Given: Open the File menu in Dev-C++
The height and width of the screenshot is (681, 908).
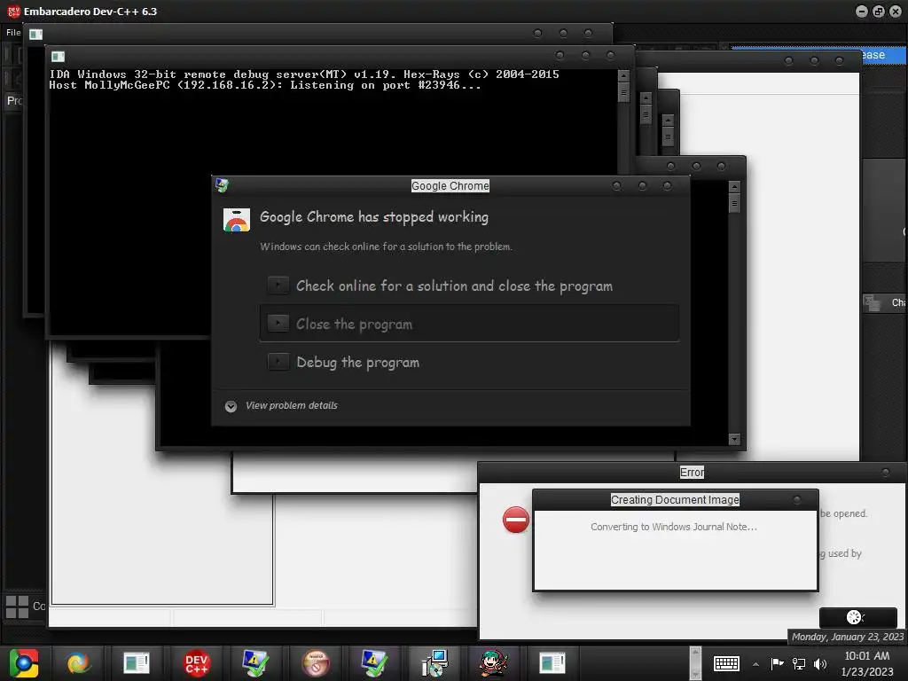Looking at the screenshot, I should 13,33.
